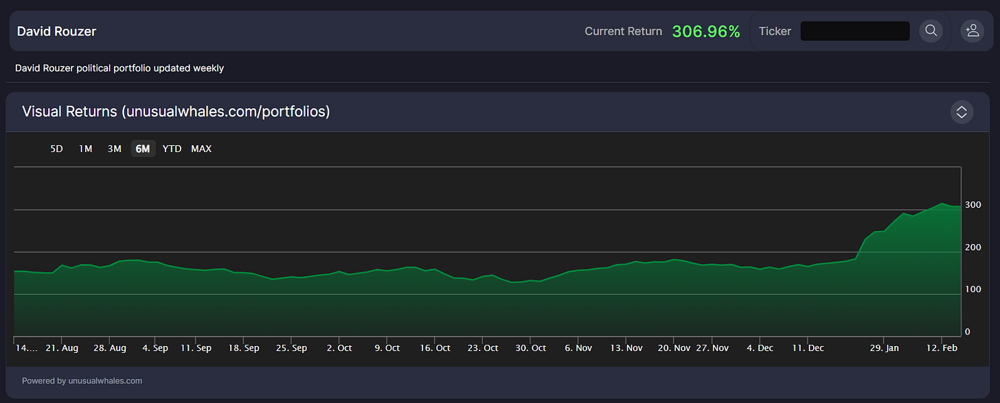The width and height of the screenshot is (1000, 403).
Task: Click the add-user follow icon
Action: point(972,31)
